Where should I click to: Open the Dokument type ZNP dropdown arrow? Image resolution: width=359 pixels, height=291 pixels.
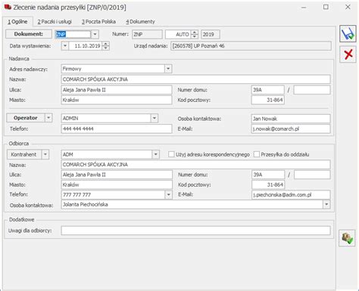pyautogui.click(x=95, y=34)
